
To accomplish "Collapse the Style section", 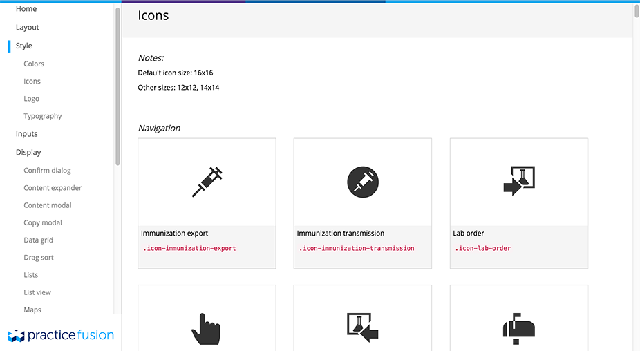I will (x=23, y=46).
